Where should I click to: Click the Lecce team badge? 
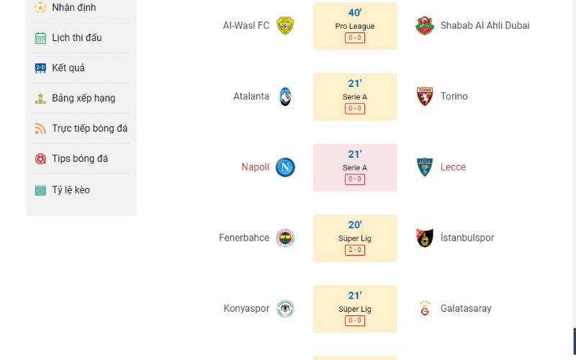[425, 167]
